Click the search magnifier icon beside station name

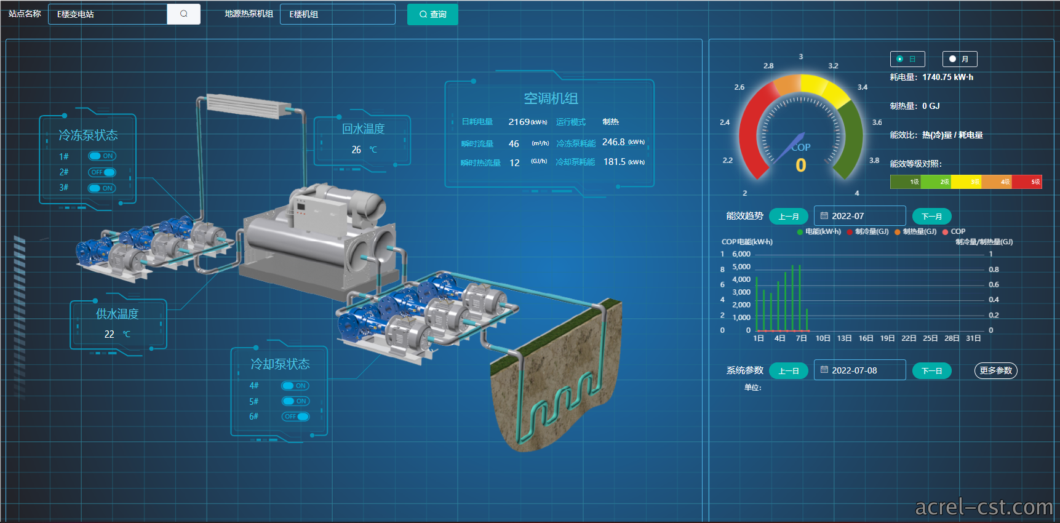pyautogui.click(x=183, y=14)
